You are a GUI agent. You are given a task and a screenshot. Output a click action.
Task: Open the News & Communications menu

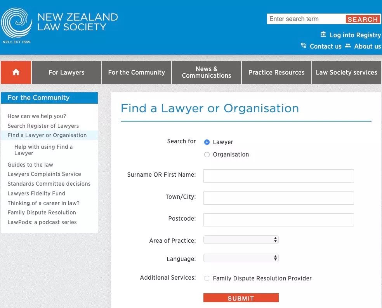[x=207, y=72]
